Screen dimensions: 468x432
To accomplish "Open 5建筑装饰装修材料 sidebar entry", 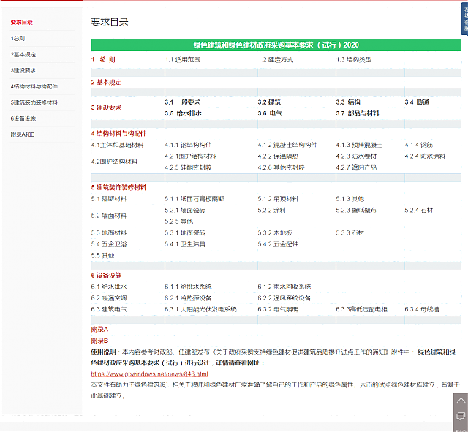I will pyautogui.click(x=34, y=102).
